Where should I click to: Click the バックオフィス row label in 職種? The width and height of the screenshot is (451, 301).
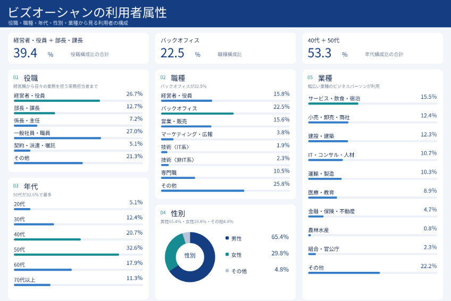point(179,108)
